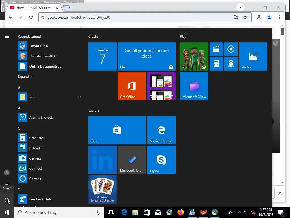Open Chrome Labs flask icon
290x218 pixels.
259,17
